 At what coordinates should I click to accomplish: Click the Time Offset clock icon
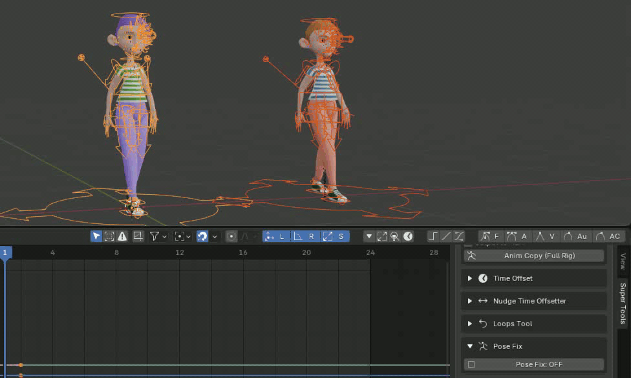[x=483, y=278]
